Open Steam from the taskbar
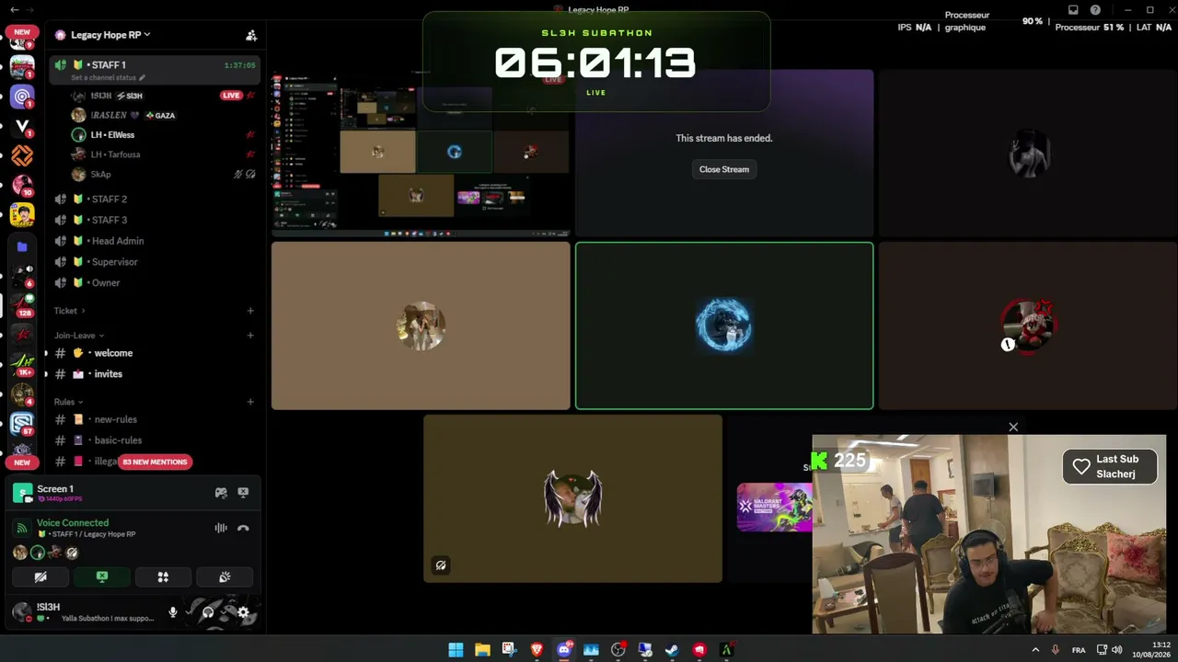This screenshot has height=662, width=1178. pos(673,650)
